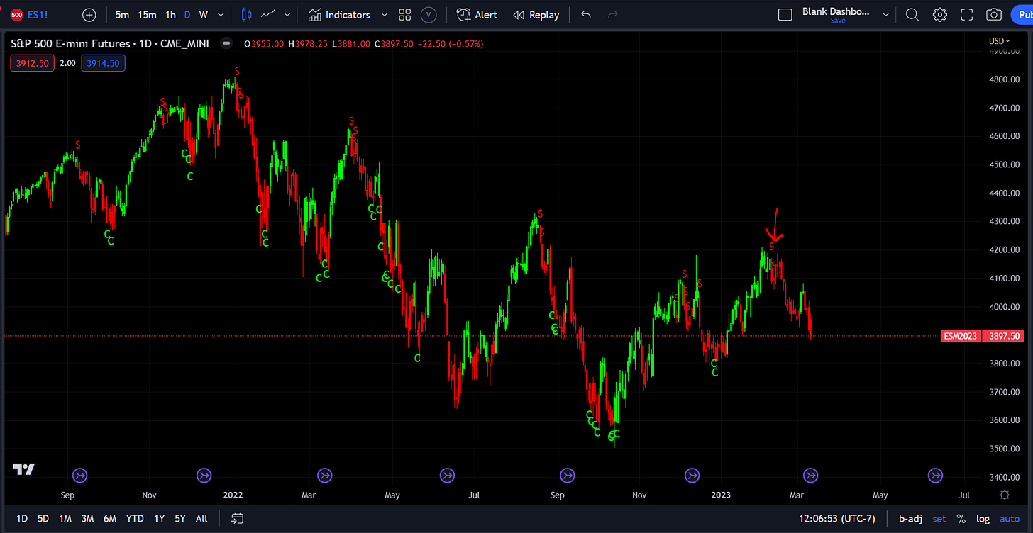This screenshot has height=533, width=1033.
Task: Click the 12:06:53 (UTC-7) timezone clock
Action: (x=838, y=519)
